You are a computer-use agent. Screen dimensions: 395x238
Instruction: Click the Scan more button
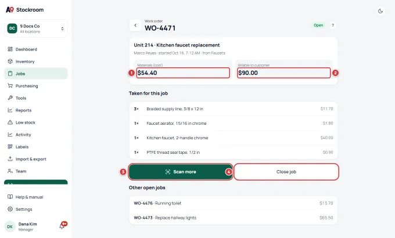click(181, 172)
